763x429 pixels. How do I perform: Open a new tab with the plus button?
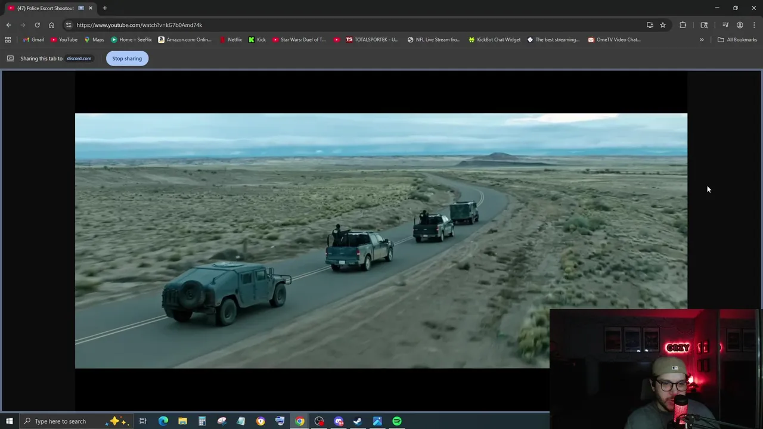(105, 8)
